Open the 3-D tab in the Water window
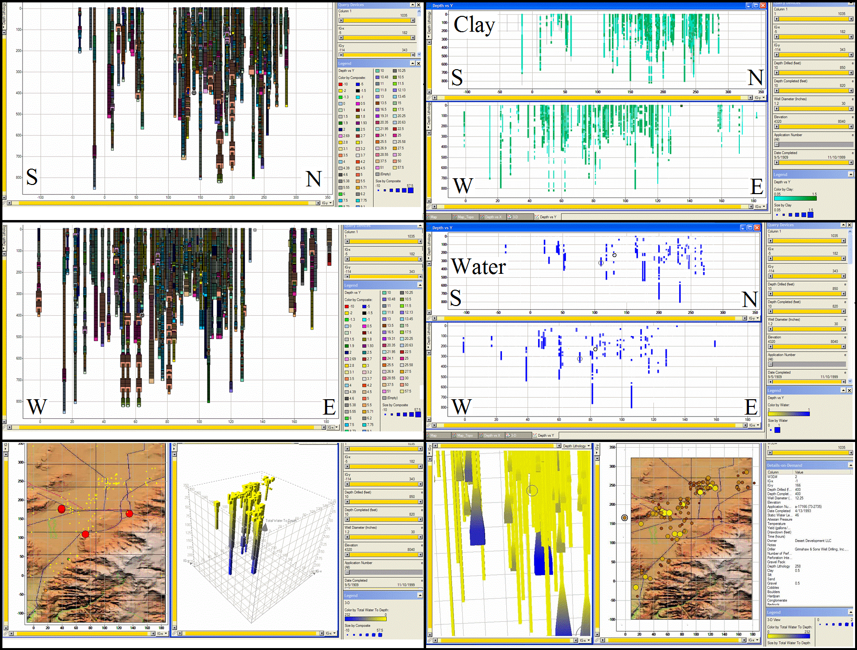This screenshot has width=857, height=650. (x=513, y=435)
